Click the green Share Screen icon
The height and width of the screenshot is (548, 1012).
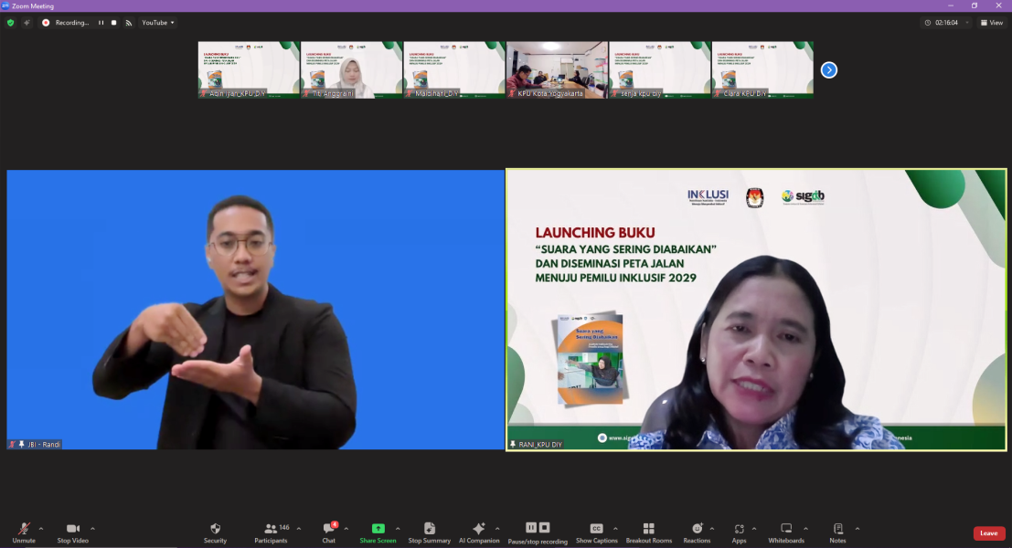(378, 529)
